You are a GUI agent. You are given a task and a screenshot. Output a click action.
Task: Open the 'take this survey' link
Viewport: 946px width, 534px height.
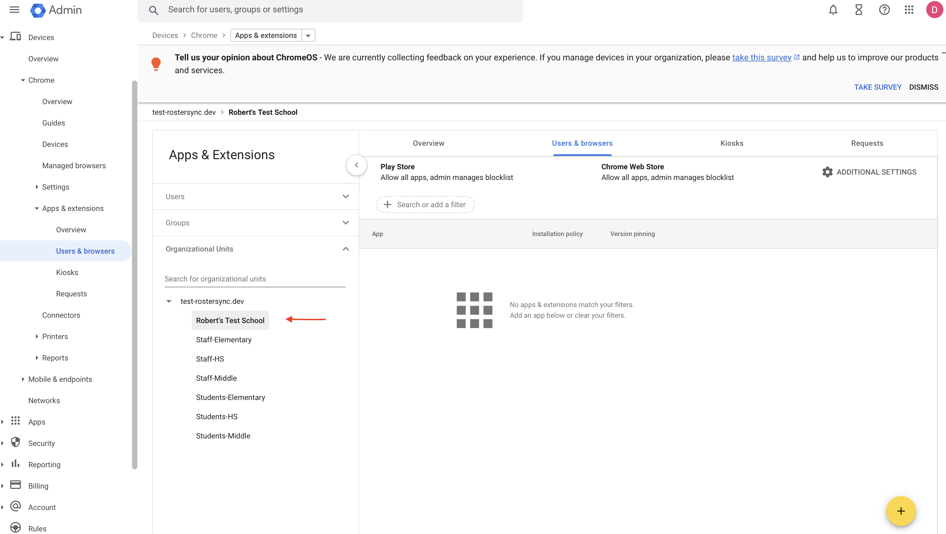click(x=762, y=57)
